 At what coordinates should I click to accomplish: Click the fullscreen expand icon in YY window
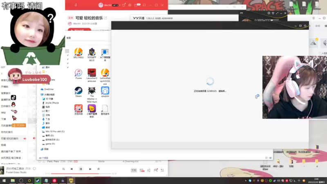pos(277,13)
